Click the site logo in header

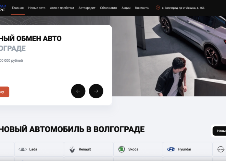coord(3,8)
